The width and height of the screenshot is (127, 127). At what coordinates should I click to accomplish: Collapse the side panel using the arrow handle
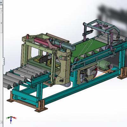pyautogui.click(x=4, y=61)
